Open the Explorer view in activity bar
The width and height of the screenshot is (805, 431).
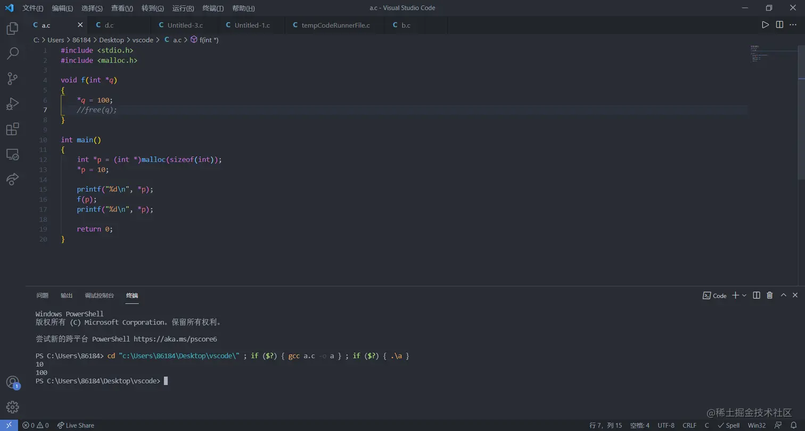click(12, 28)
